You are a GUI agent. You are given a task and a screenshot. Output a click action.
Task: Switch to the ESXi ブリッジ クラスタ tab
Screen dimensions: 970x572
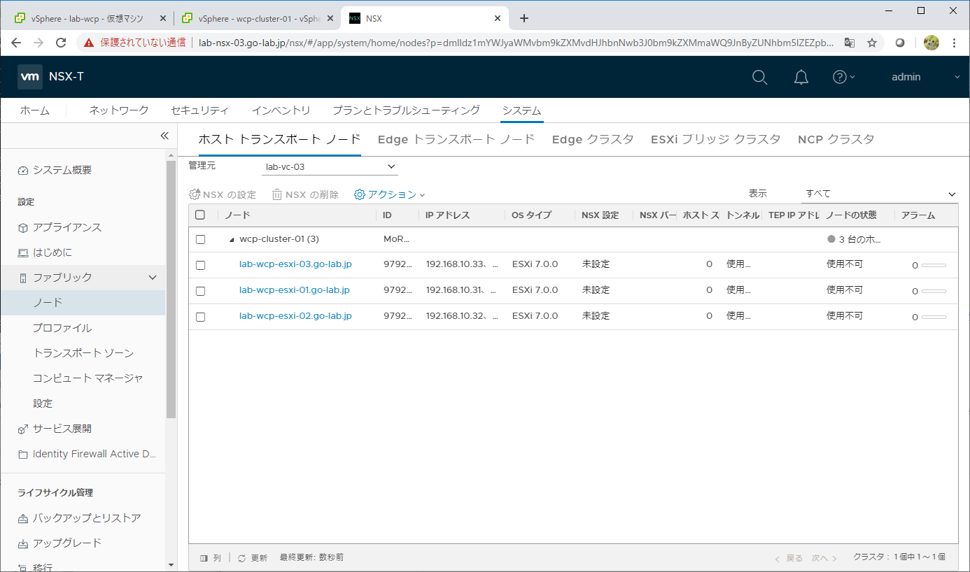[715, 139]
